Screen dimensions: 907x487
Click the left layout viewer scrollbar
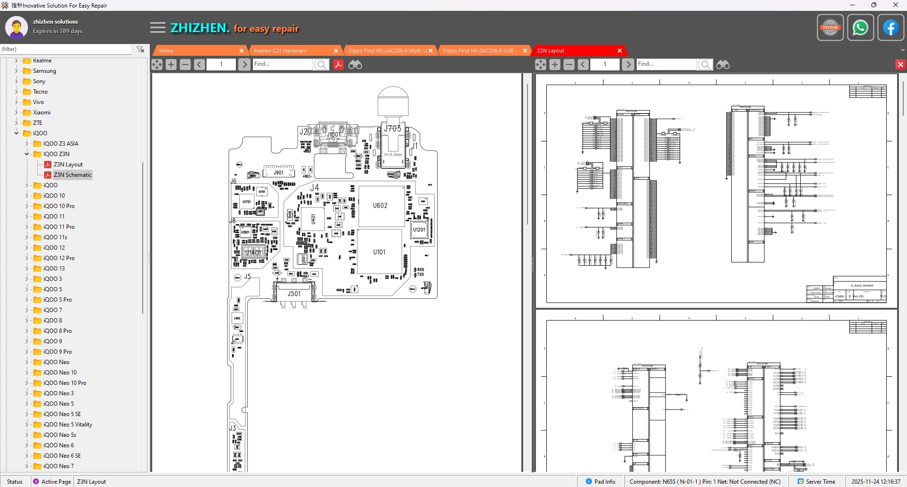click(x=528, y=155)
